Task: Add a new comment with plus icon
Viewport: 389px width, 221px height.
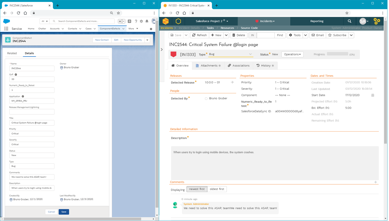Action: (x=375, y=182)
